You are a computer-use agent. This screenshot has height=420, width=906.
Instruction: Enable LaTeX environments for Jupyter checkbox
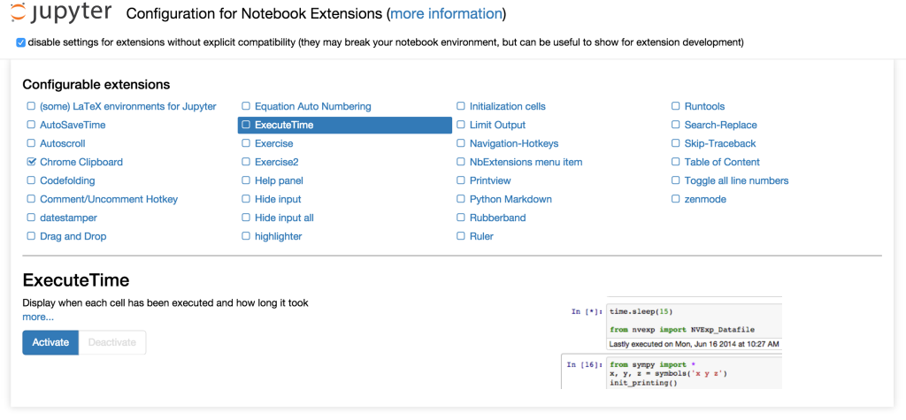[x=31, y=106]
